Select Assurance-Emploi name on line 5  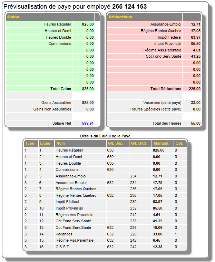coord(71,176)
